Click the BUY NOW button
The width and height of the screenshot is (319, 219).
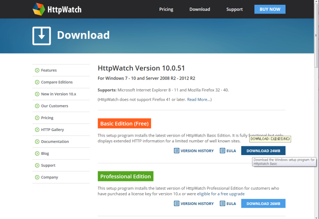pyautogui.click(x=270, y=9)
